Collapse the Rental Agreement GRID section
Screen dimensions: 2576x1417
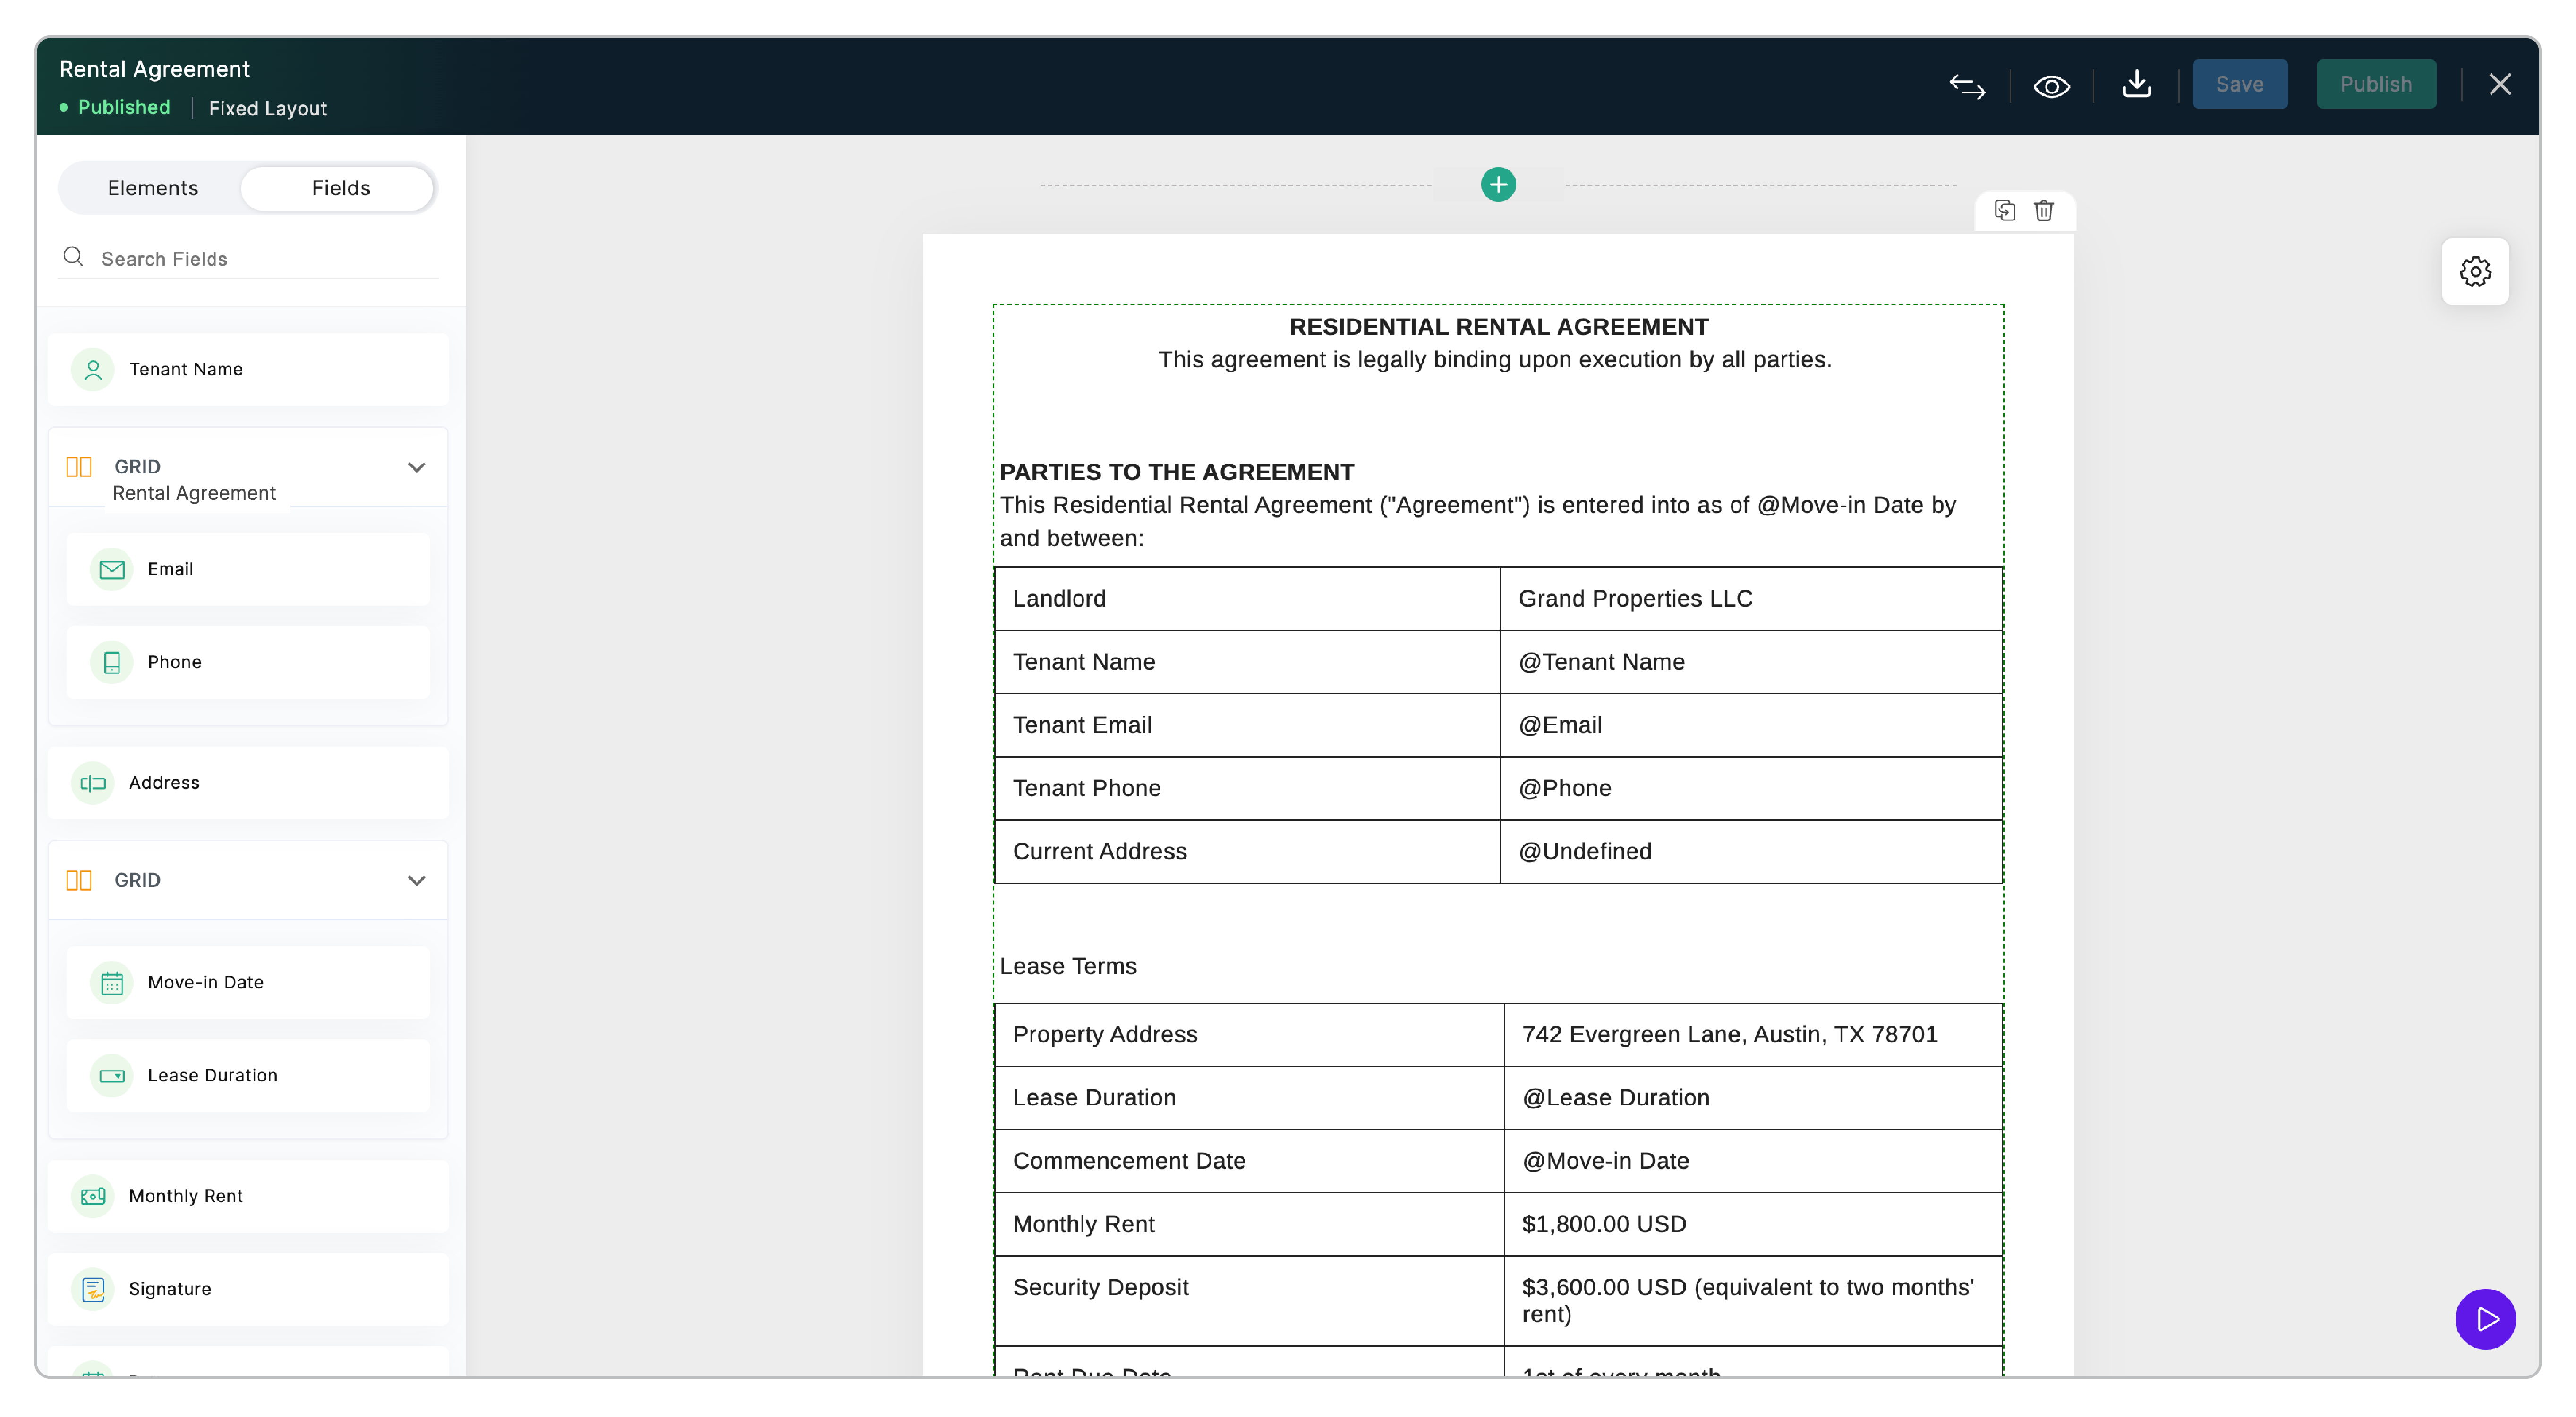pos(417,468)
